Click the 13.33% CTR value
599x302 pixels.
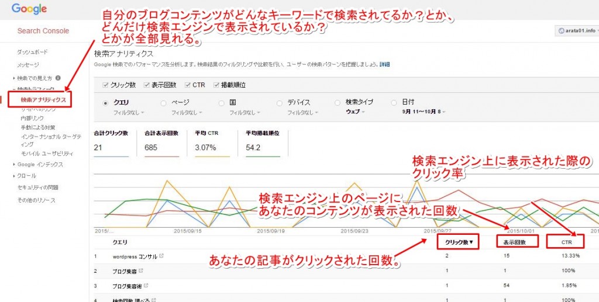tap(570, 256)
